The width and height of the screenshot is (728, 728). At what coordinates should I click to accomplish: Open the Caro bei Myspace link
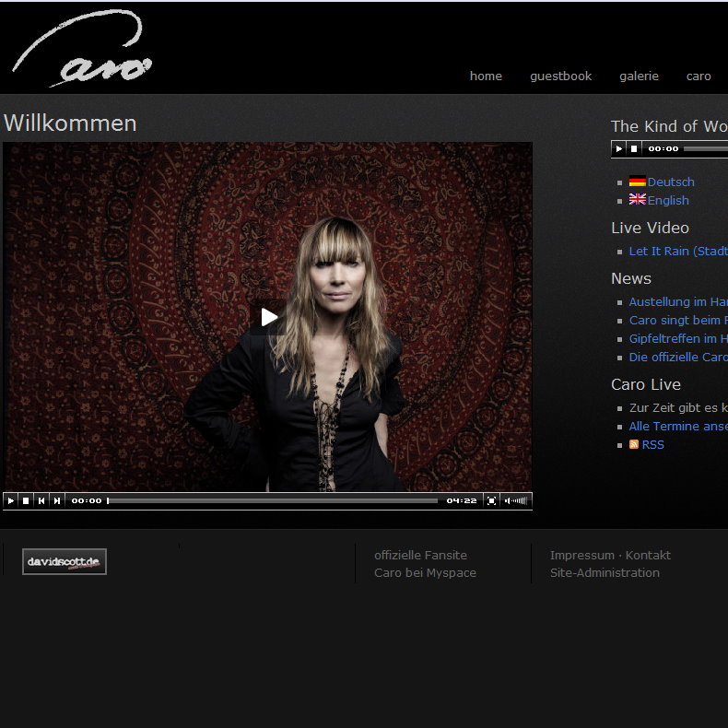pyautogui.click(x=425, y=572)
